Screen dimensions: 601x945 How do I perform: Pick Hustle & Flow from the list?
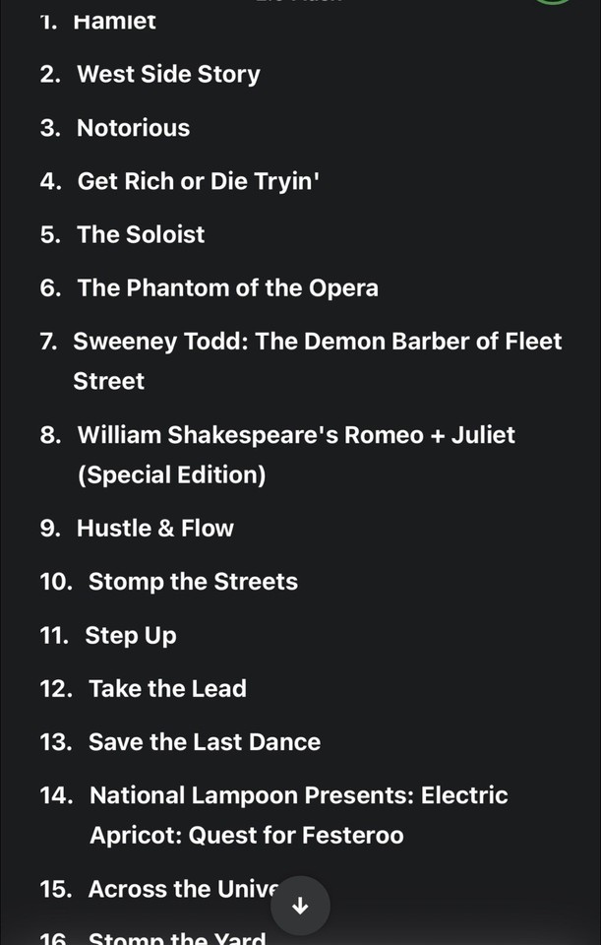155,528
